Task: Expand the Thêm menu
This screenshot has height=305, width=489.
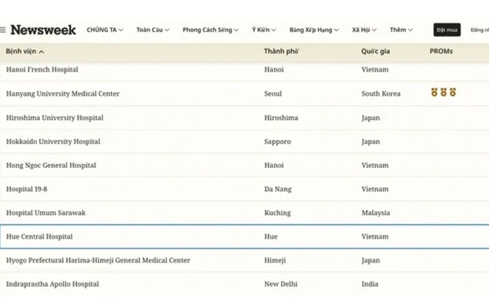Action: [x=401, y=30]
